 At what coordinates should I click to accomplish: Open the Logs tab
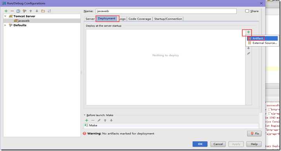pyautogui.click(x=123, y=19)
